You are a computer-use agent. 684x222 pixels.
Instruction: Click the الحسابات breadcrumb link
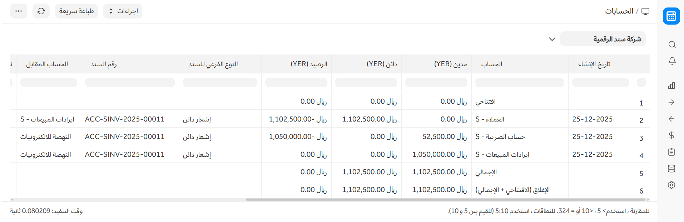[619, 11]
